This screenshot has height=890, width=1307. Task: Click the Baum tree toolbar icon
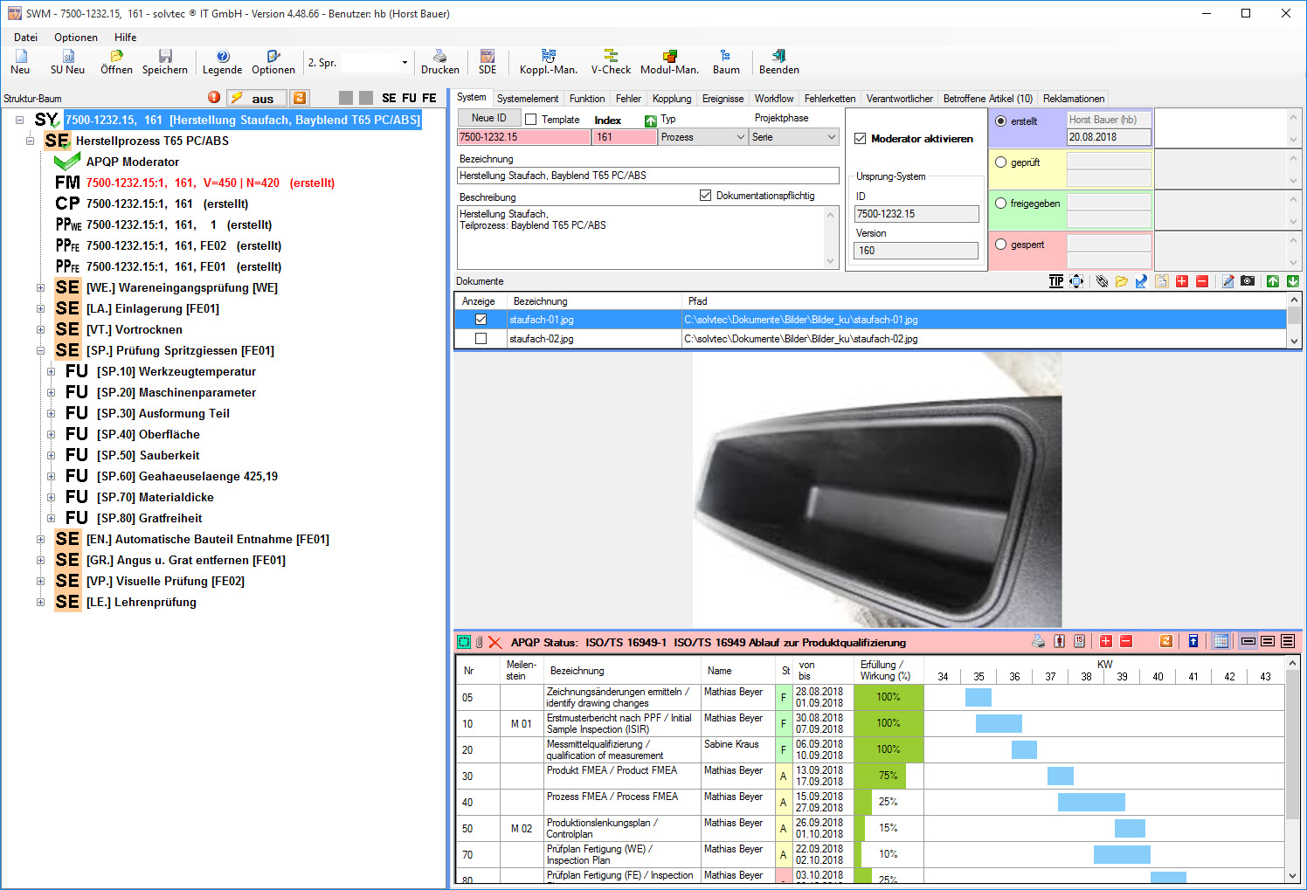(725, 56)
